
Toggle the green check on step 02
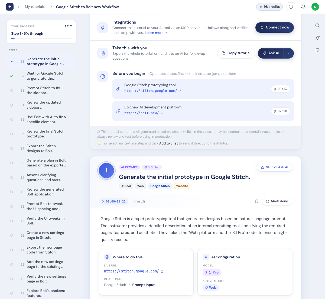(x=12, y=76)
